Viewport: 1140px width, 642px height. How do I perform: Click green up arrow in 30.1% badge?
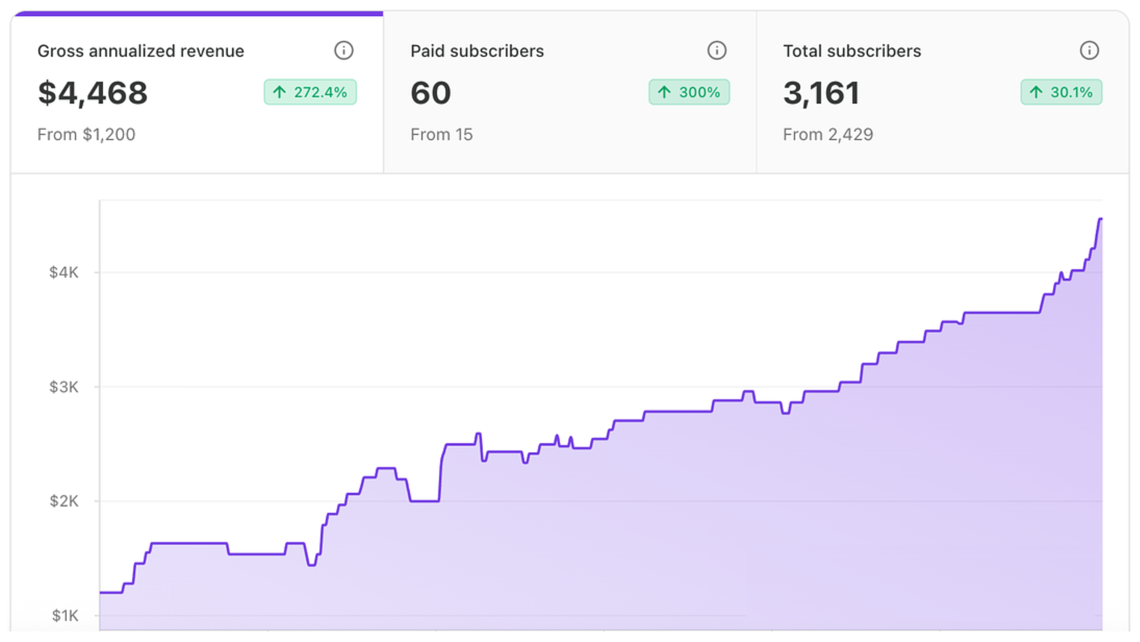point(1036,92)
